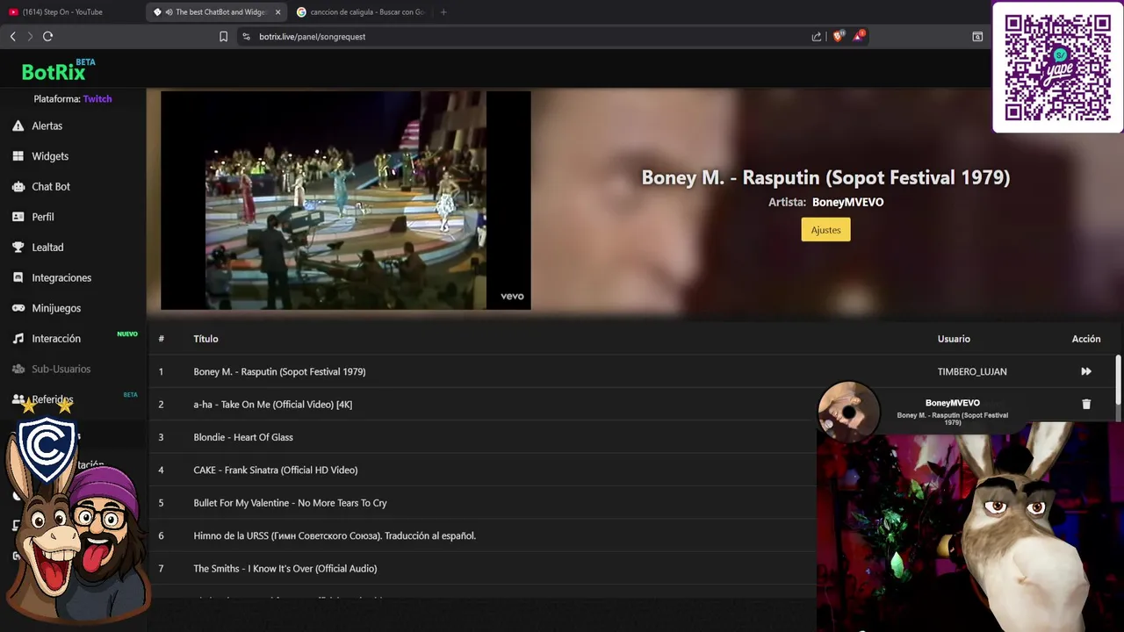The width and height of the screenshot is (1124, 632).
Task: Click the Lealtad trophy icon
Action: [x=18, y=247]
